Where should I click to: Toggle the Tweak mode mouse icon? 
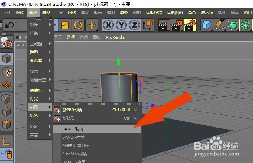coord(7,154)
